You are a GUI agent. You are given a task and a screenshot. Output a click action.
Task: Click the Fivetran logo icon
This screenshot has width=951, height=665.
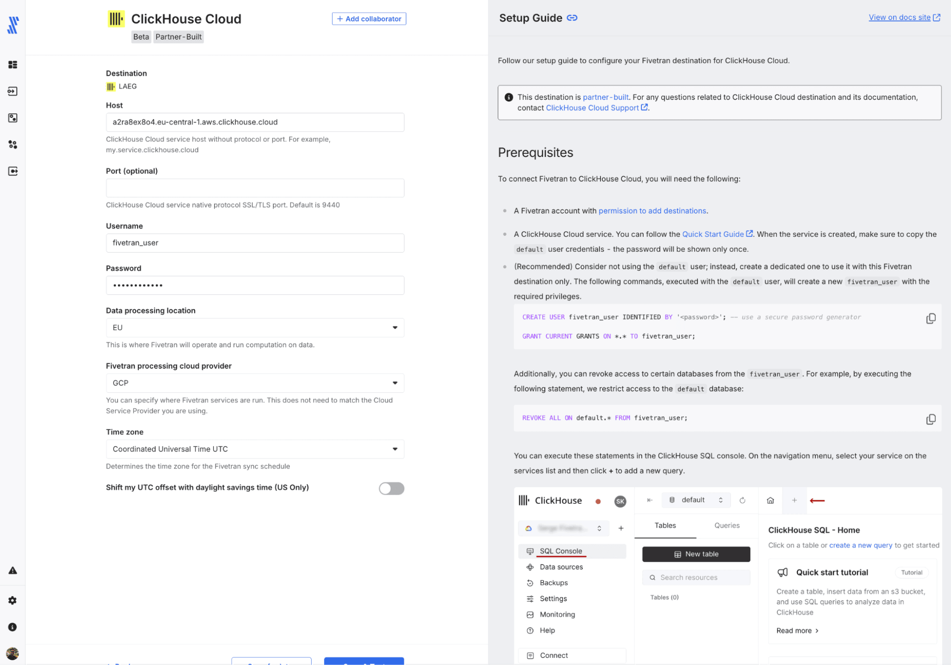(x=13, y=25)
